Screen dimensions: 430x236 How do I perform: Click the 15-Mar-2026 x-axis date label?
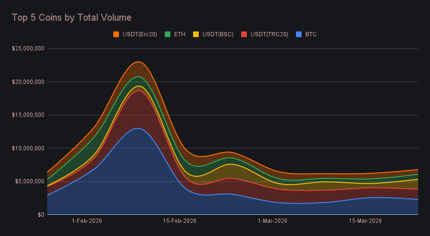click(x=365, y=221)
